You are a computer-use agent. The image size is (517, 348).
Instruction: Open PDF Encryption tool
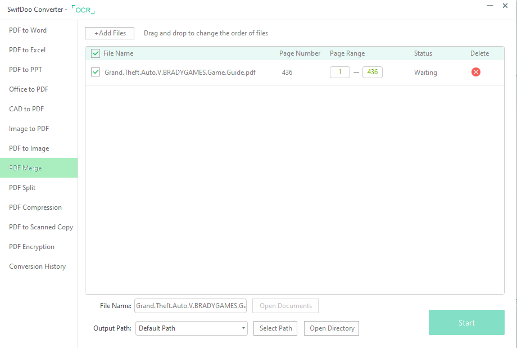tap(39, 247)
